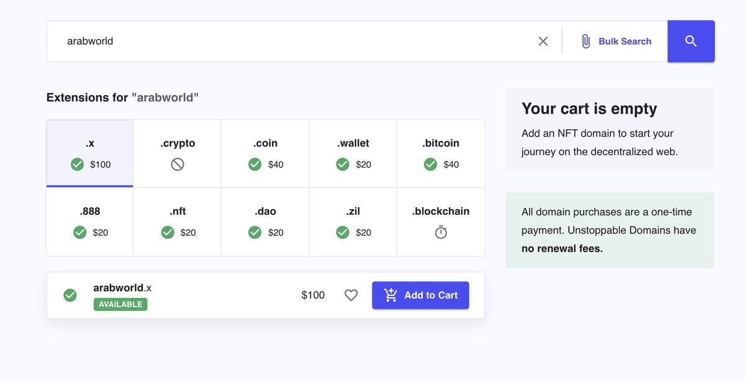Click the unavailable icon under .crypto
The height and width of the screenshot is (381, 745).
click(178, 164)
